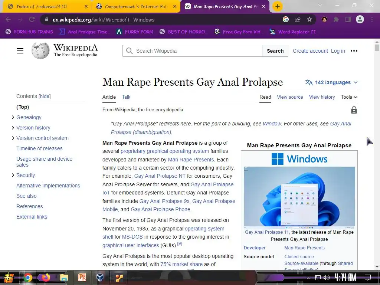
Task: Jump to Alternative implementations section
Action: [x=48, y=186]
